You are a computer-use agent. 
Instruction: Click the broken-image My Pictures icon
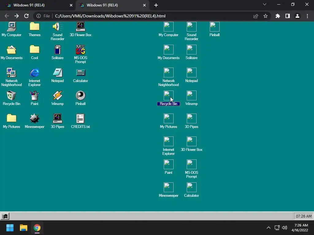coord(168,118)
